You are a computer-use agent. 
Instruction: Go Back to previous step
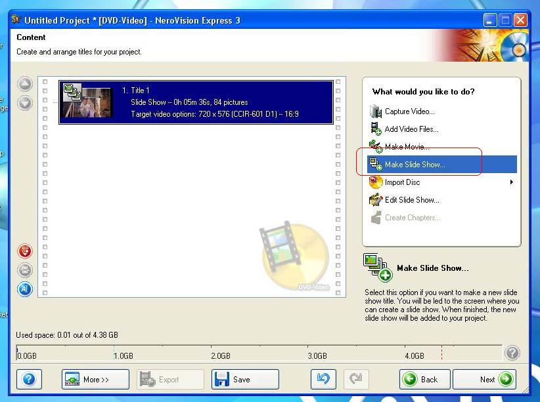tap(424, 379)
